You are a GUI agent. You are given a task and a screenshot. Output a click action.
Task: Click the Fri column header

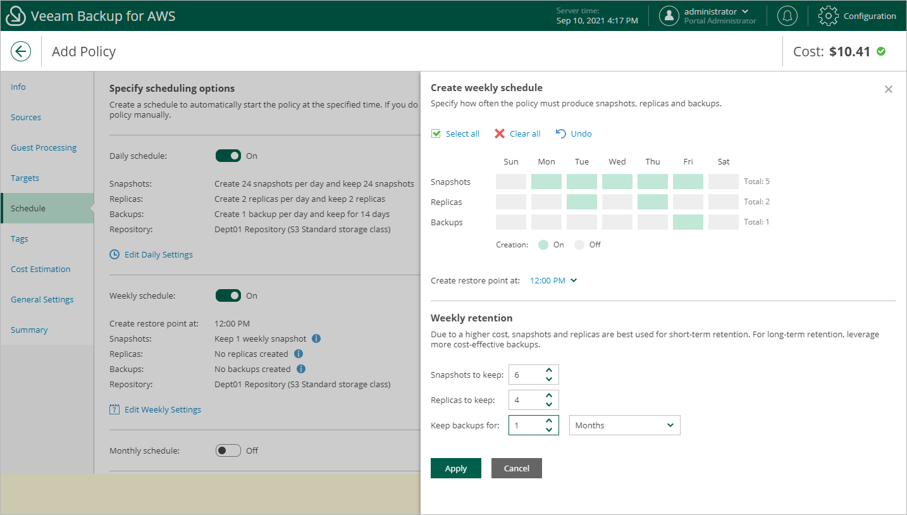pos(688,161)
